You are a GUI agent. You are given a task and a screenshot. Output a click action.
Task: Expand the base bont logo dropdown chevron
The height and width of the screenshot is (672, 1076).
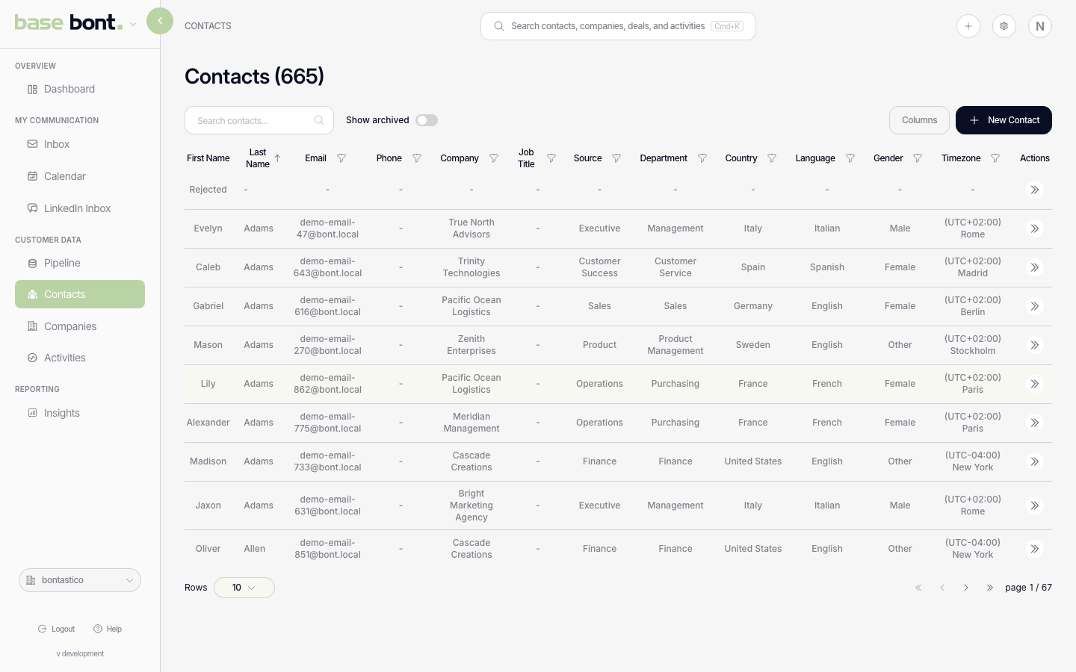point(133,25)
